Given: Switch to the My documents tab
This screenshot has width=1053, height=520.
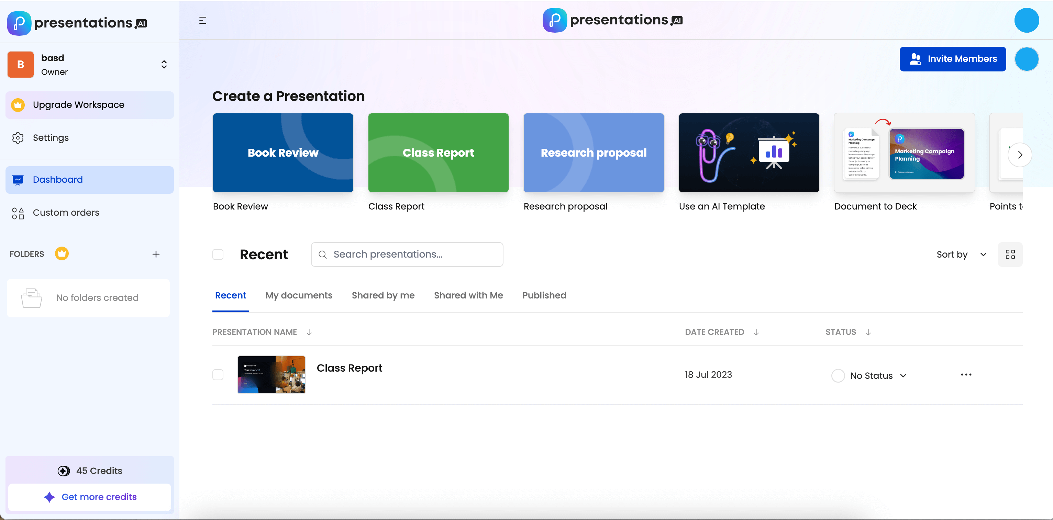Looking at the screenshot, I should pos(299,295).
